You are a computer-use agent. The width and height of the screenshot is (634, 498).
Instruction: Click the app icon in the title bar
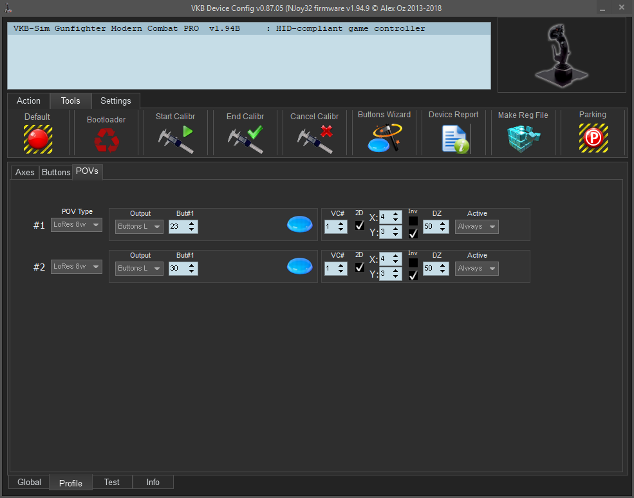(x=8, y=8)
